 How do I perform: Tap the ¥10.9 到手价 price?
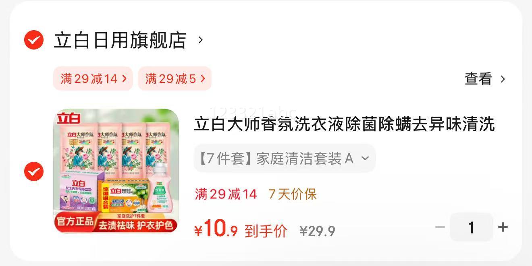coord(241,230)
